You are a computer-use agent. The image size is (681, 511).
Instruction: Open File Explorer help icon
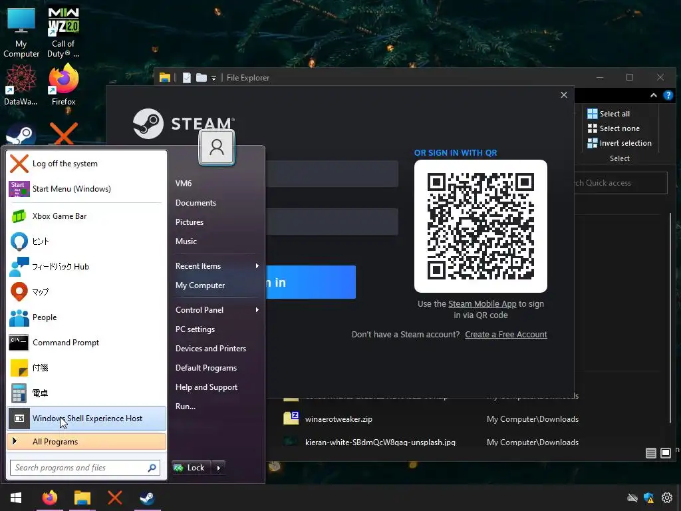coord(668,96)
